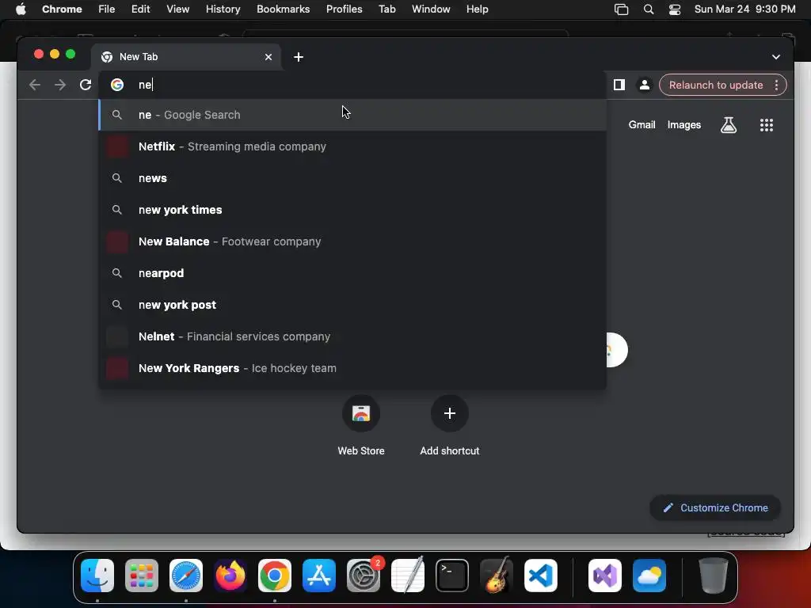Open the History menu
The image size is (811, 608).
(223, 9)
